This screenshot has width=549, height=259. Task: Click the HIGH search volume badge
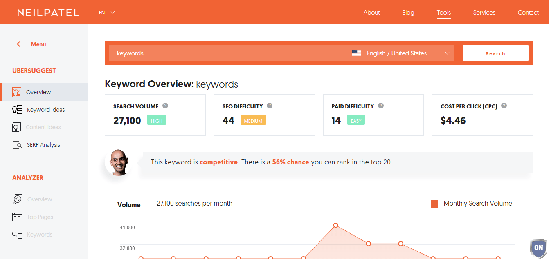coord(157,121)
